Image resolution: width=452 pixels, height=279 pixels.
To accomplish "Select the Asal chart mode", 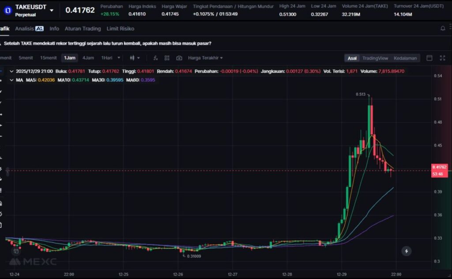I will [352, 58].
